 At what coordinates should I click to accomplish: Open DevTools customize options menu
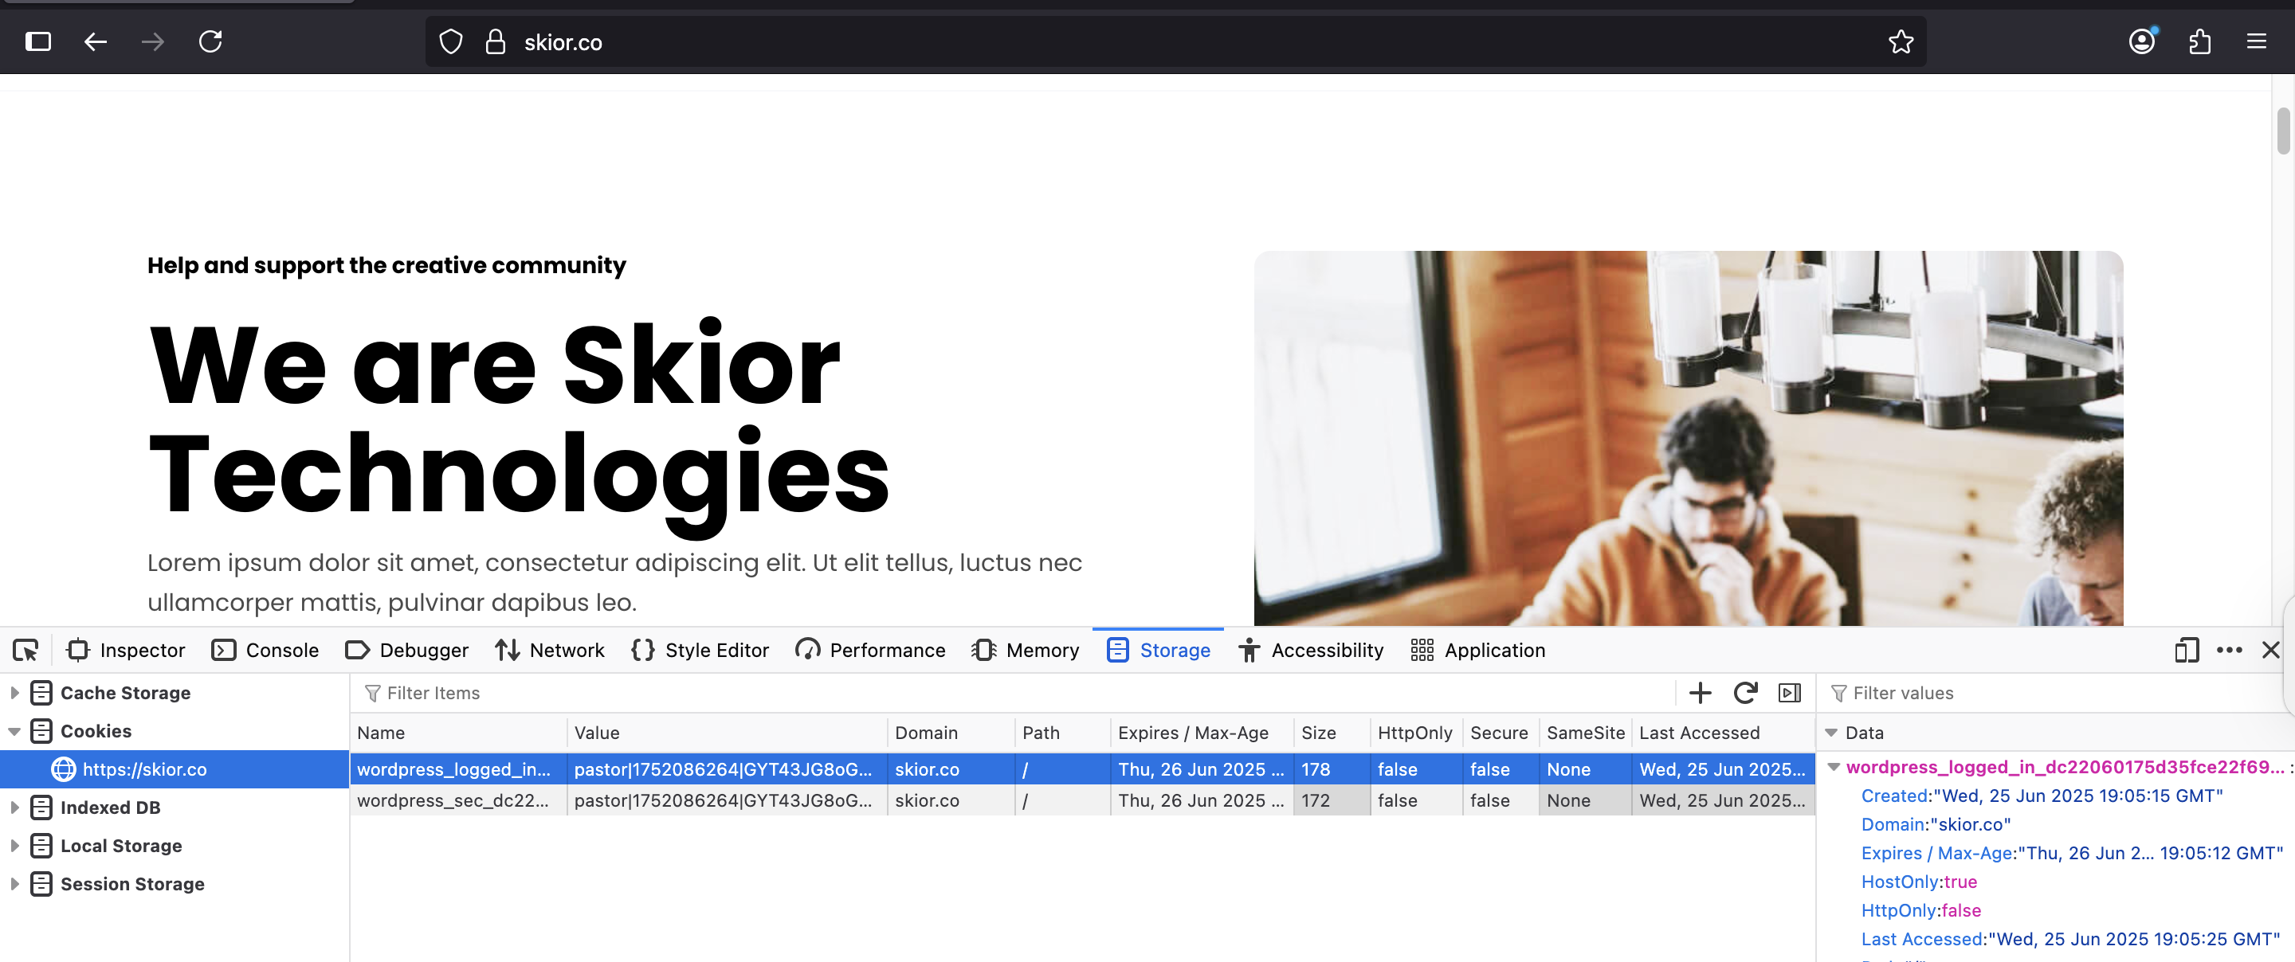click(x=2229, y=651)
